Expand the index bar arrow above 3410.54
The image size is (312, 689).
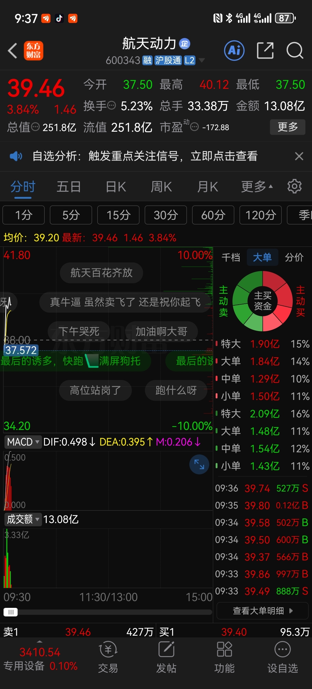tap(39, 641)
